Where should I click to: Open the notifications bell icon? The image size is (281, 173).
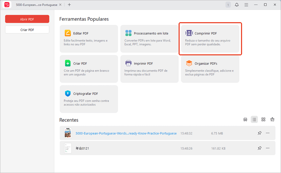[237, 5]
